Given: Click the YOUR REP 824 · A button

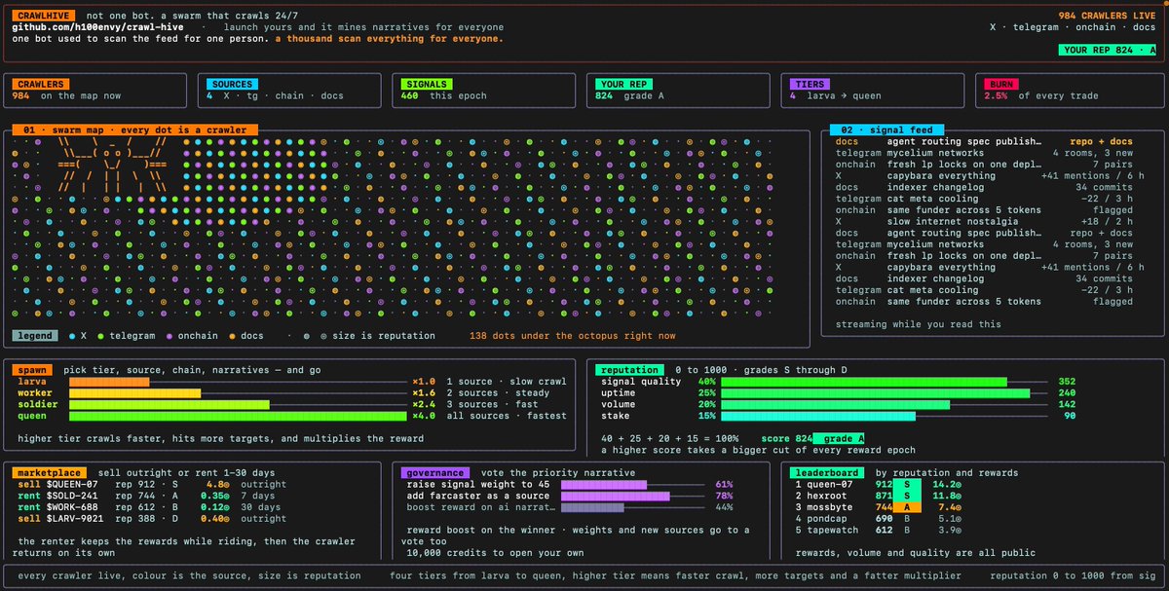Looking at the screenshot, I should pos(1107,50).
